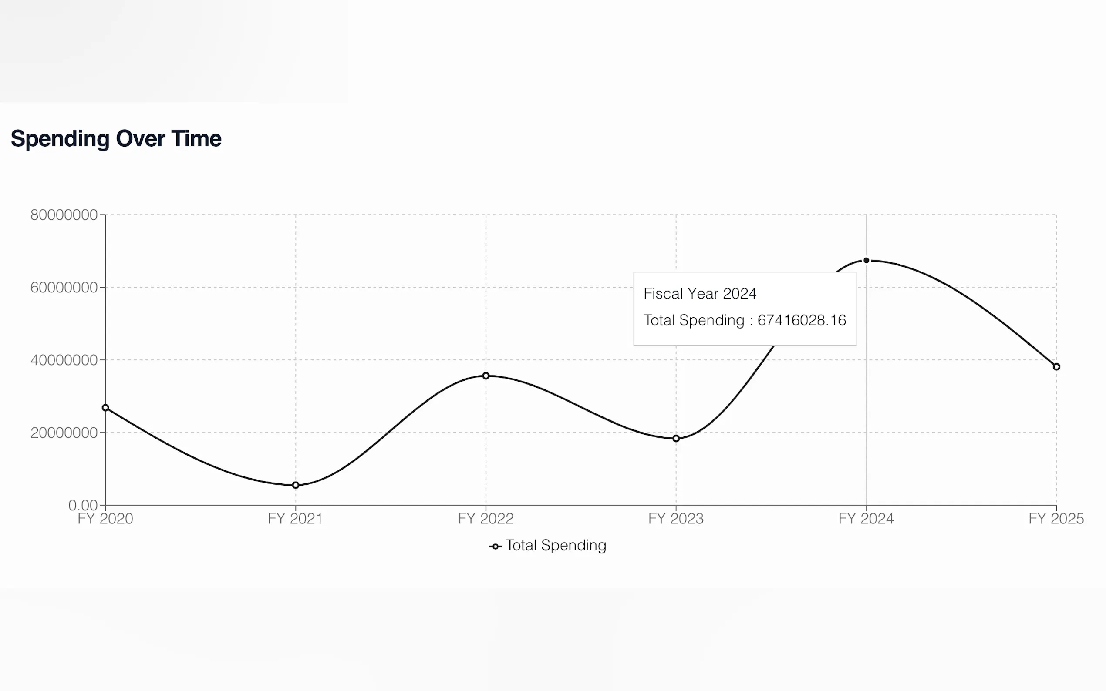Click the Total Spending legend marker icon
Screen dimensions: 1106x691
click(x=495, y=546)
